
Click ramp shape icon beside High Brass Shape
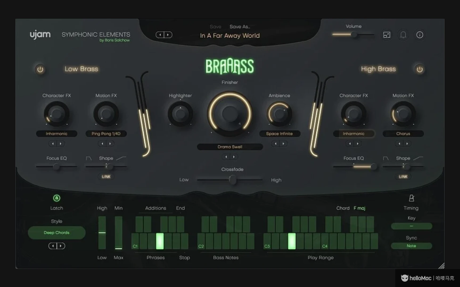pyautogui.click(x=418, y=158)
